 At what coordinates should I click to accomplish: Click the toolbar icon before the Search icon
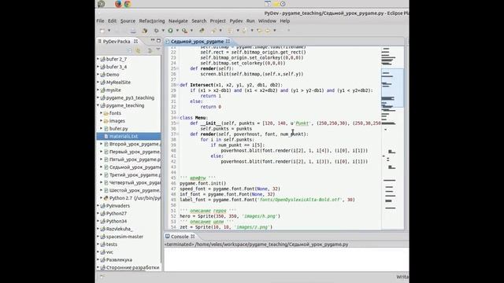coord(202,31)
